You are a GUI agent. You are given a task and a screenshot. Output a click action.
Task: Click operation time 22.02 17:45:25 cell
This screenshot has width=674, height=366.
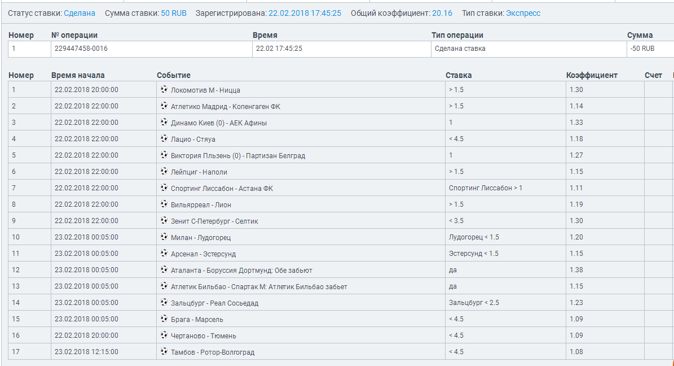point(342,49)
